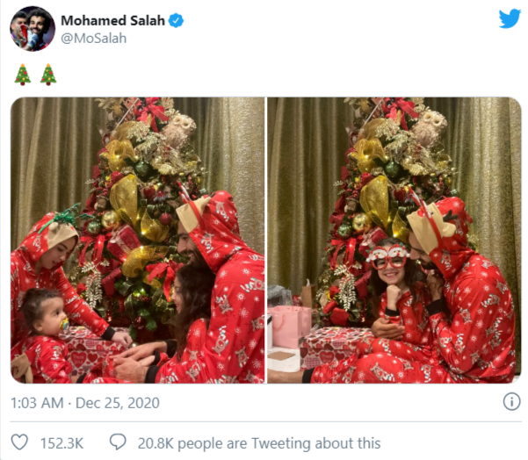Click the first Christmas tree emoji

pyautogui.click(x=22, y=74)
